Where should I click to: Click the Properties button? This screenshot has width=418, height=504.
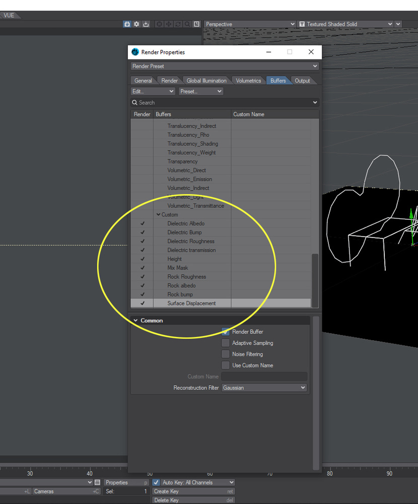pos(126,482)
